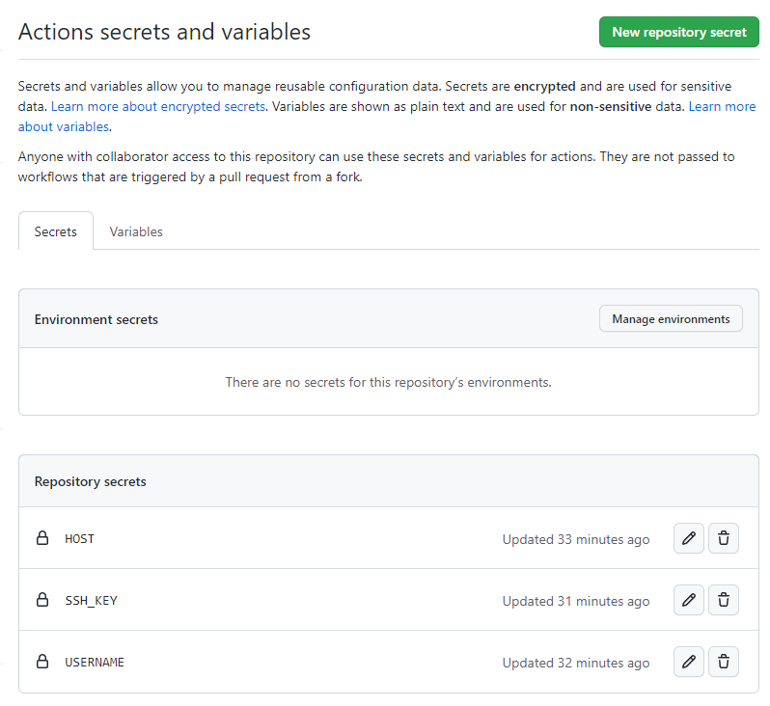Open Manage environments
770x706 pixels.
click(x=671, y=319)
